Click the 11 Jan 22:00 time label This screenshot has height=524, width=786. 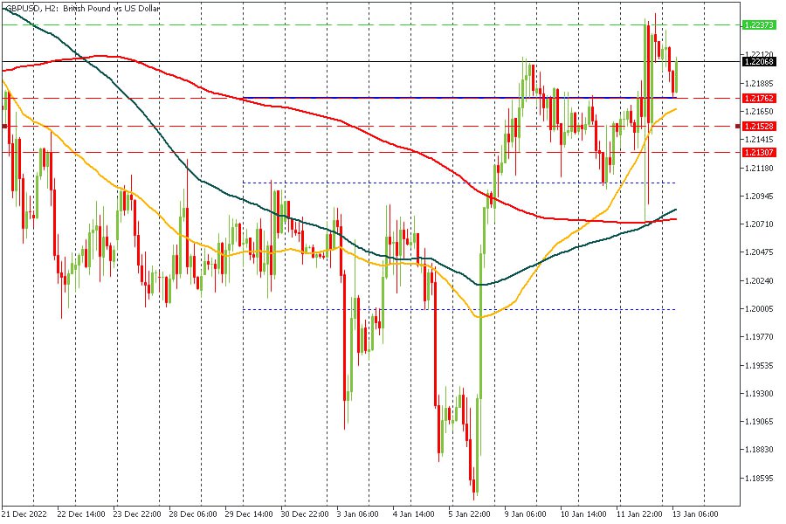click(639, 514)
